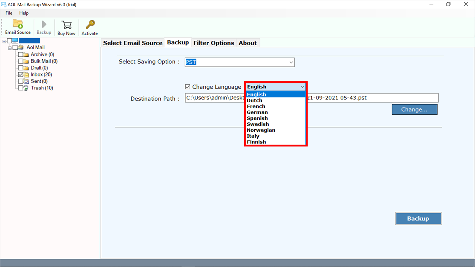Uncheck the Inbox (20) checkbox
Screen dimensions: 475x267
click(x=20, y=75)
